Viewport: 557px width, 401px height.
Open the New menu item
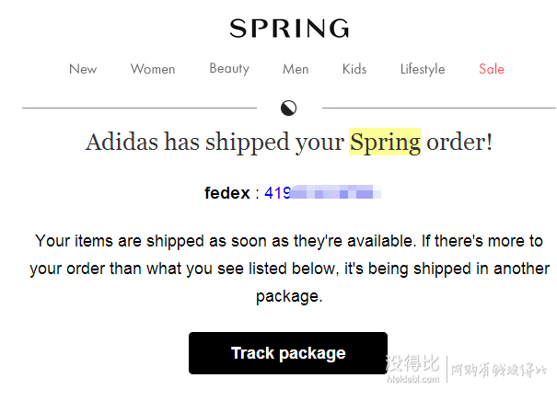coord(83,69)
